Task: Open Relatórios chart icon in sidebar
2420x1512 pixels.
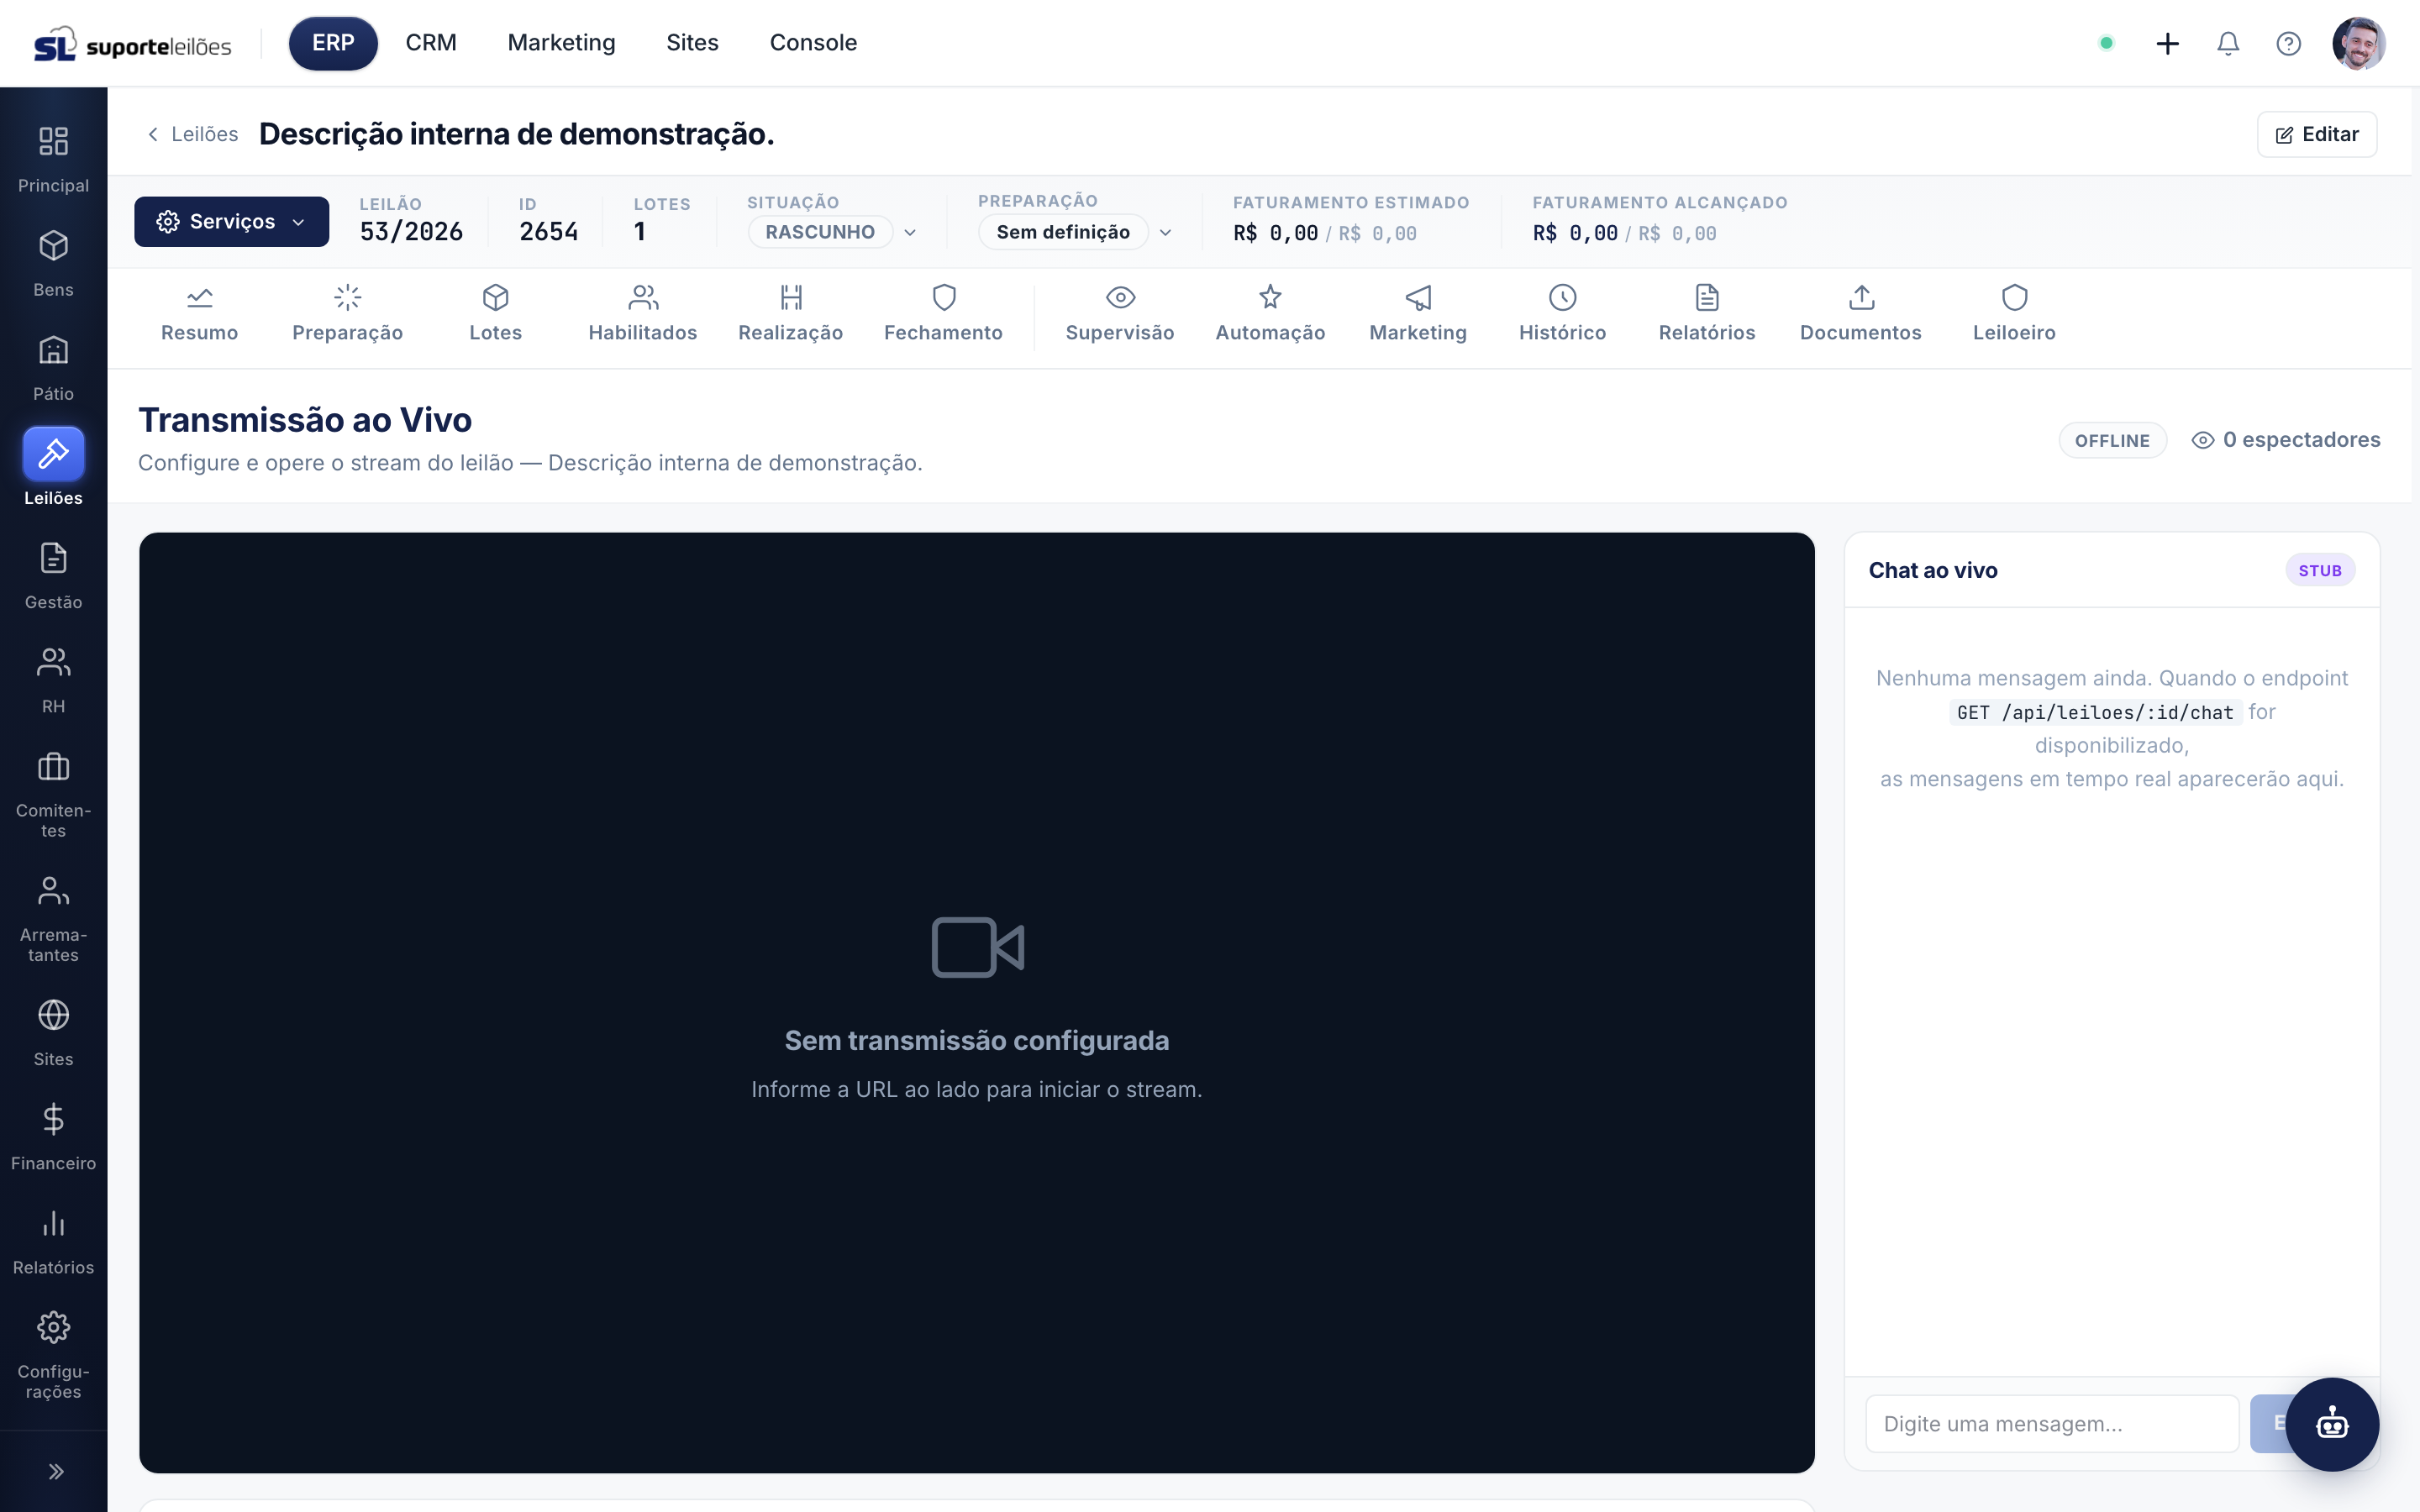Action: pyautogui.click(x=53, y=1224)
